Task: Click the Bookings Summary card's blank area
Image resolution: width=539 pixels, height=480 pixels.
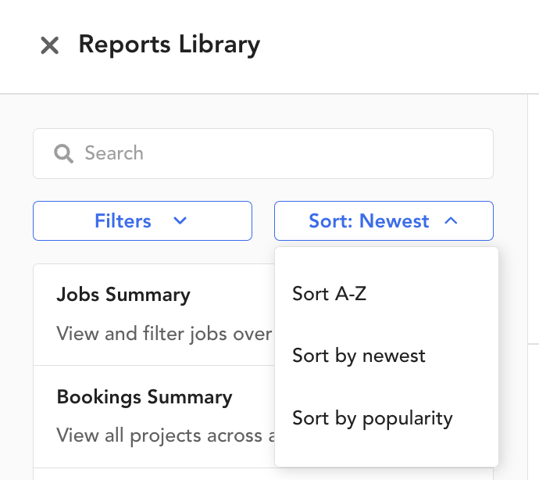Action: (x=255, y=396)
